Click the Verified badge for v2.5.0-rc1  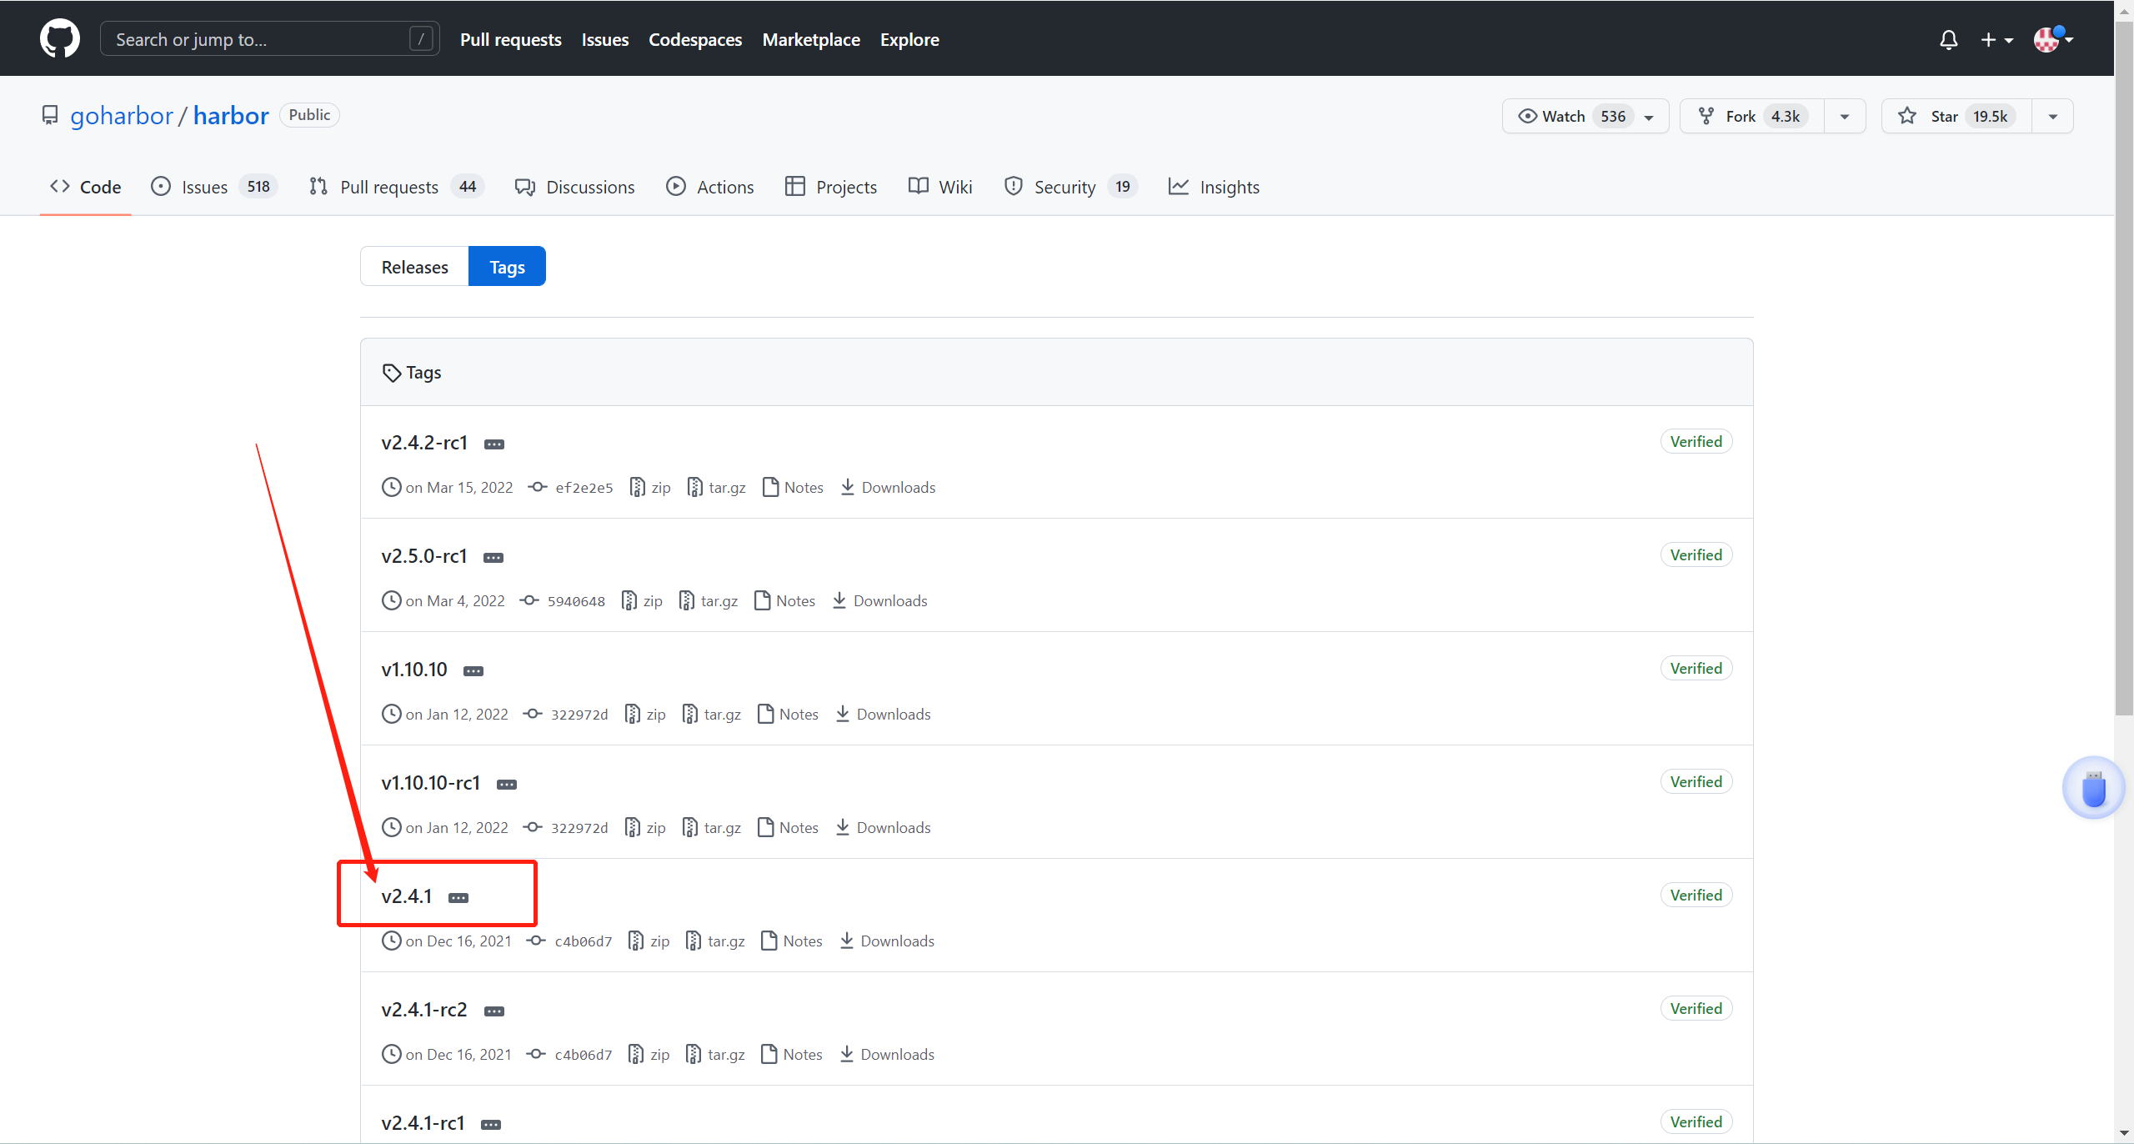[1696, 554]
